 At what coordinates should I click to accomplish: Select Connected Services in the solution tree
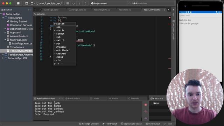pyautogui.click(x=21, y=25)
